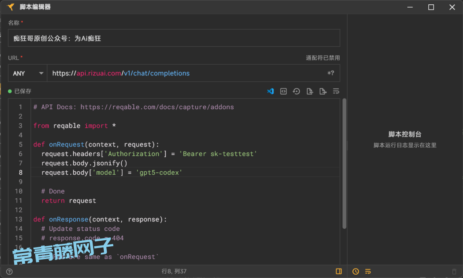Toggle console timestamp clock icon
This screenshot has width=463, height=278.
(x=355, y=271)
